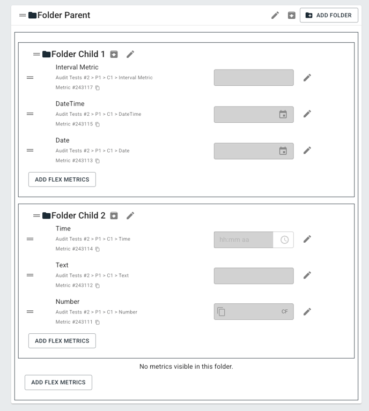Archive Folder Parent via box icon
Viewport: 369px width, 411px height.
(291, 15)
